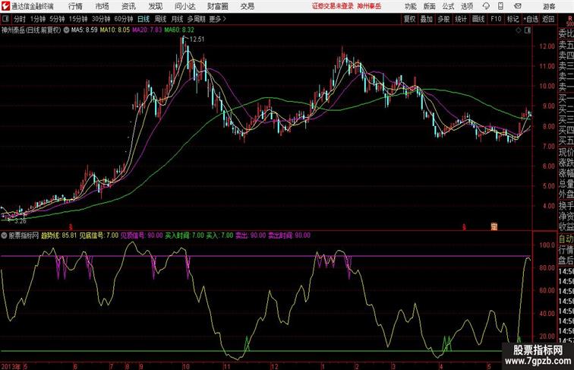Toggle the panel layout icon beside the diamond
Viewport: 574px width, 370px height.
pos(528,30)
